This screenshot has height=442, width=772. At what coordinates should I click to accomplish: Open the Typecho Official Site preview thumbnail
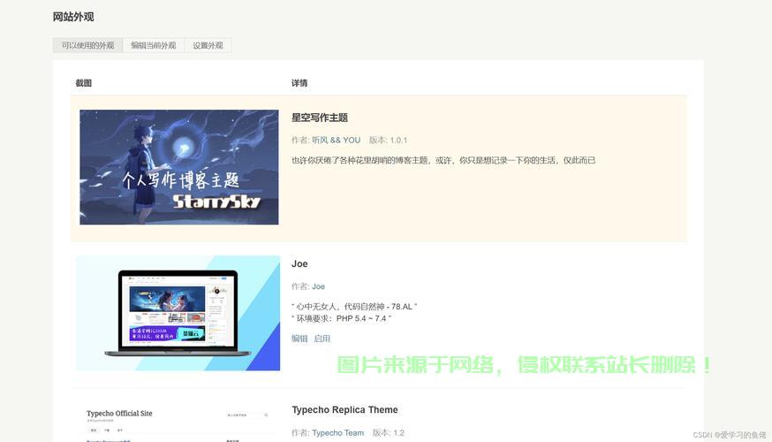[178, 423]
